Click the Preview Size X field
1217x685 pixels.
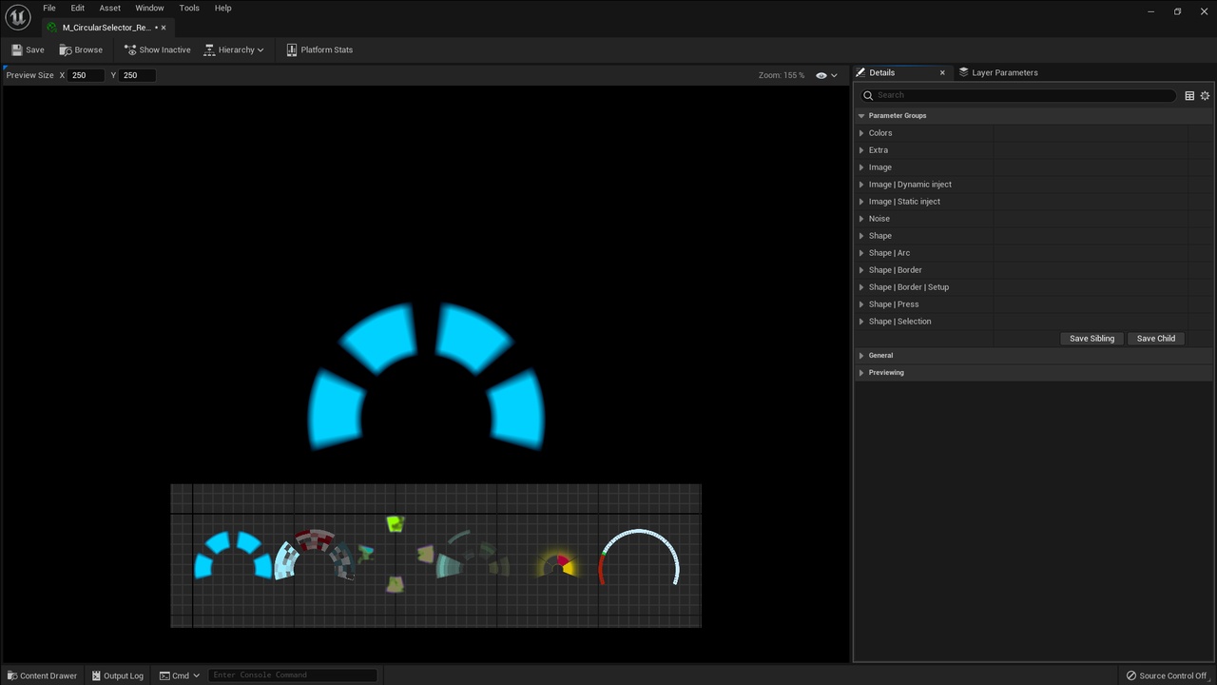point(86,75)
